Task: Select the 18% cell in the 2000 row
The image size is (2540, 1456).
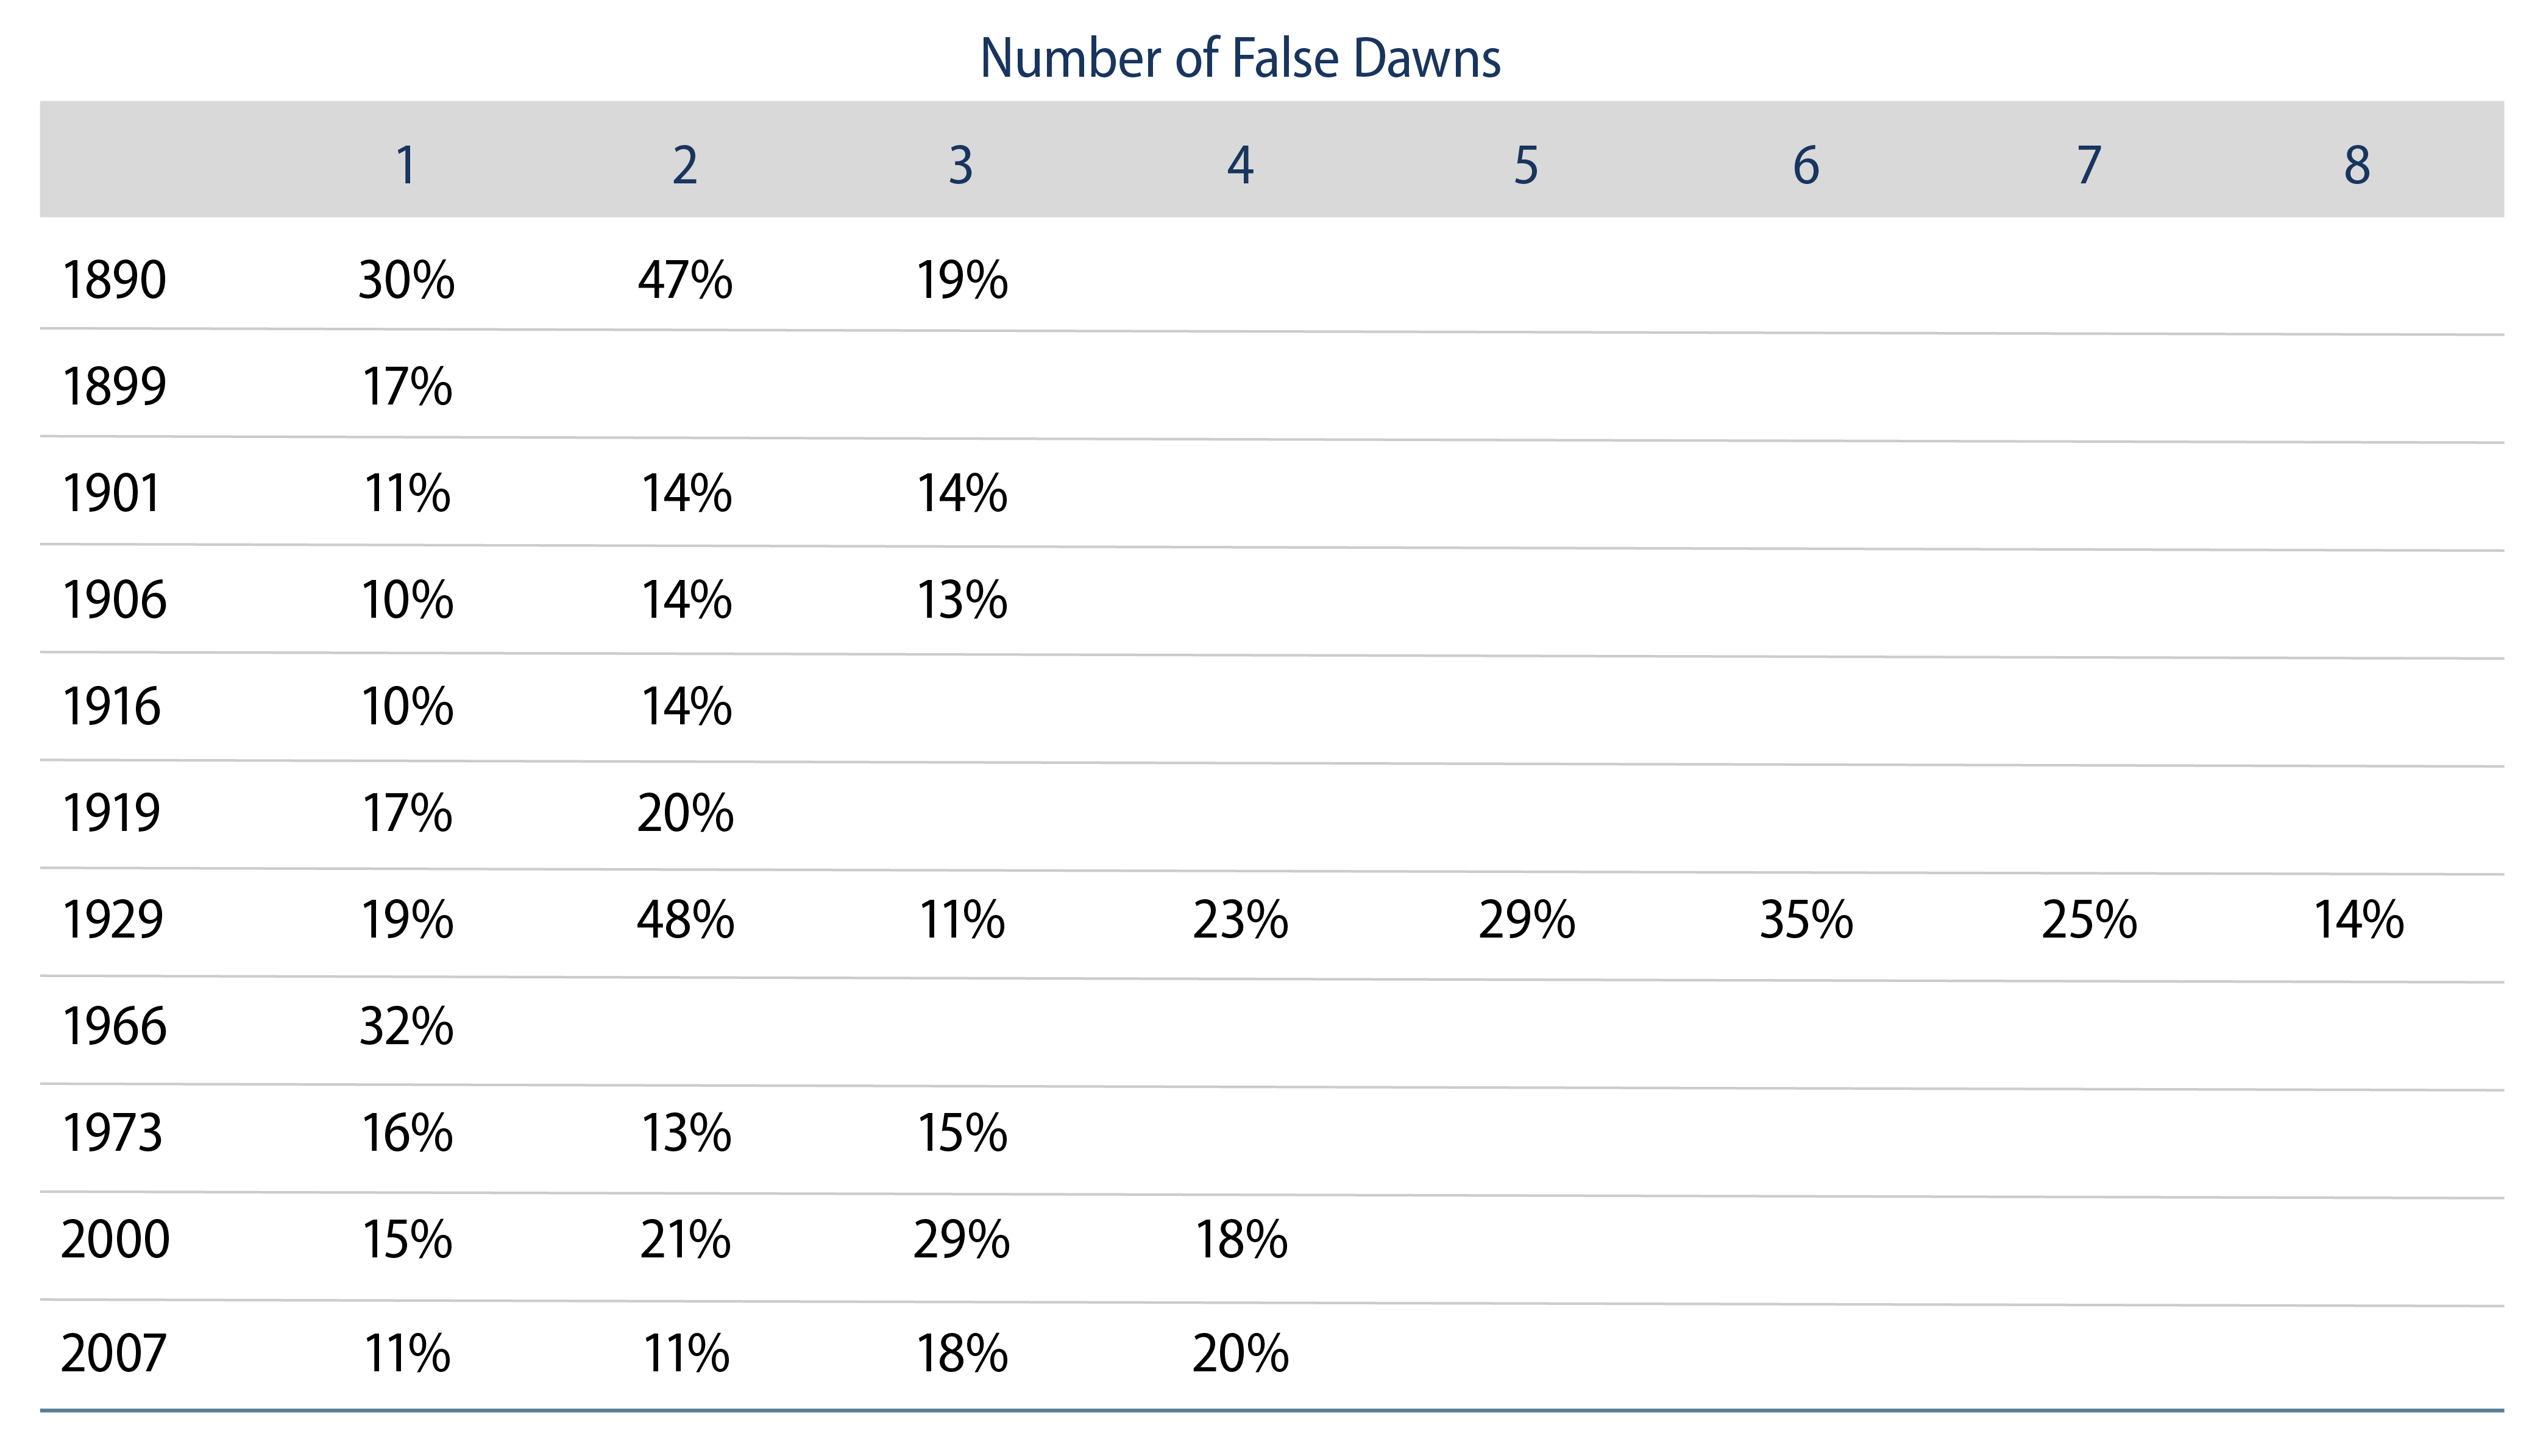Action: click(1241, 1241)
